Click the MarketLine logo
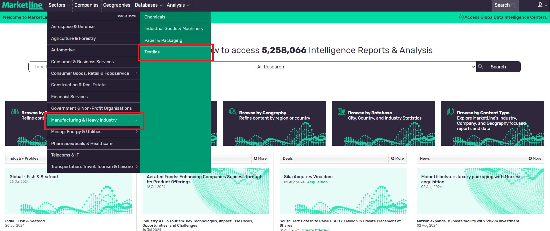Screen dimensions: 550x231 23,5
